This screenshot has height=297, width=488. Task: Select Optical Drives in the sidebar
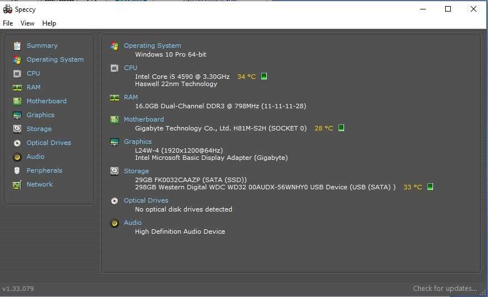pyautogui.click(x=49, y=143)
